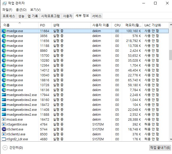The width and height of the screenshot is (172, 154).
Task: Click memory value 104 K
Action: coord(137,105)
